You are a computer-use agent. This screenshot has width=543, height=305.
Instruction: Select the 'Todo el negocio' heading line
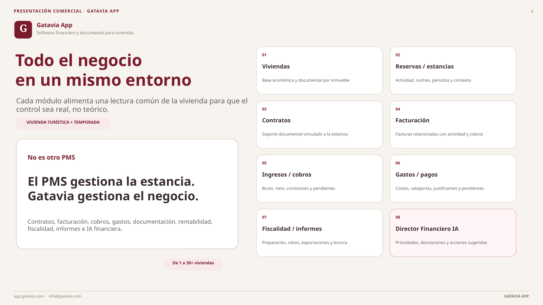79,61
